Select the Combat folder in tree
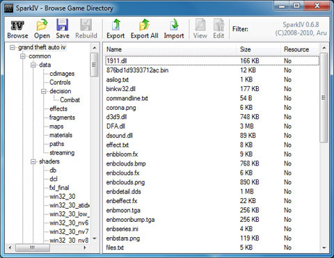This screenshot has width=334, height=258. (70, 100)
